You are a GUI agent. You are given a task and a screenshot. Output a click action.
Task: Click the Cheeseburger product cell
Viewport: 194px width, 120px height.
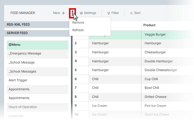click(167, 52)
